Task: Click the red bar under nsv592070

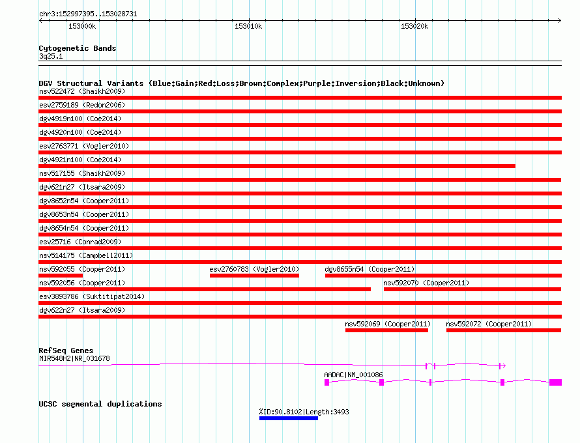Action: pyautogui.click(x=472, y=289)
